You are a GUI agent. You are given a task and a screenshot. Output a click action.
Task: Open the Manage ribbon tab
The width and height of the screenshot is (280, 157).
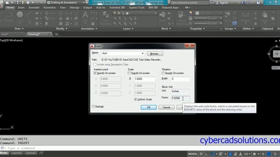(74, 8)
